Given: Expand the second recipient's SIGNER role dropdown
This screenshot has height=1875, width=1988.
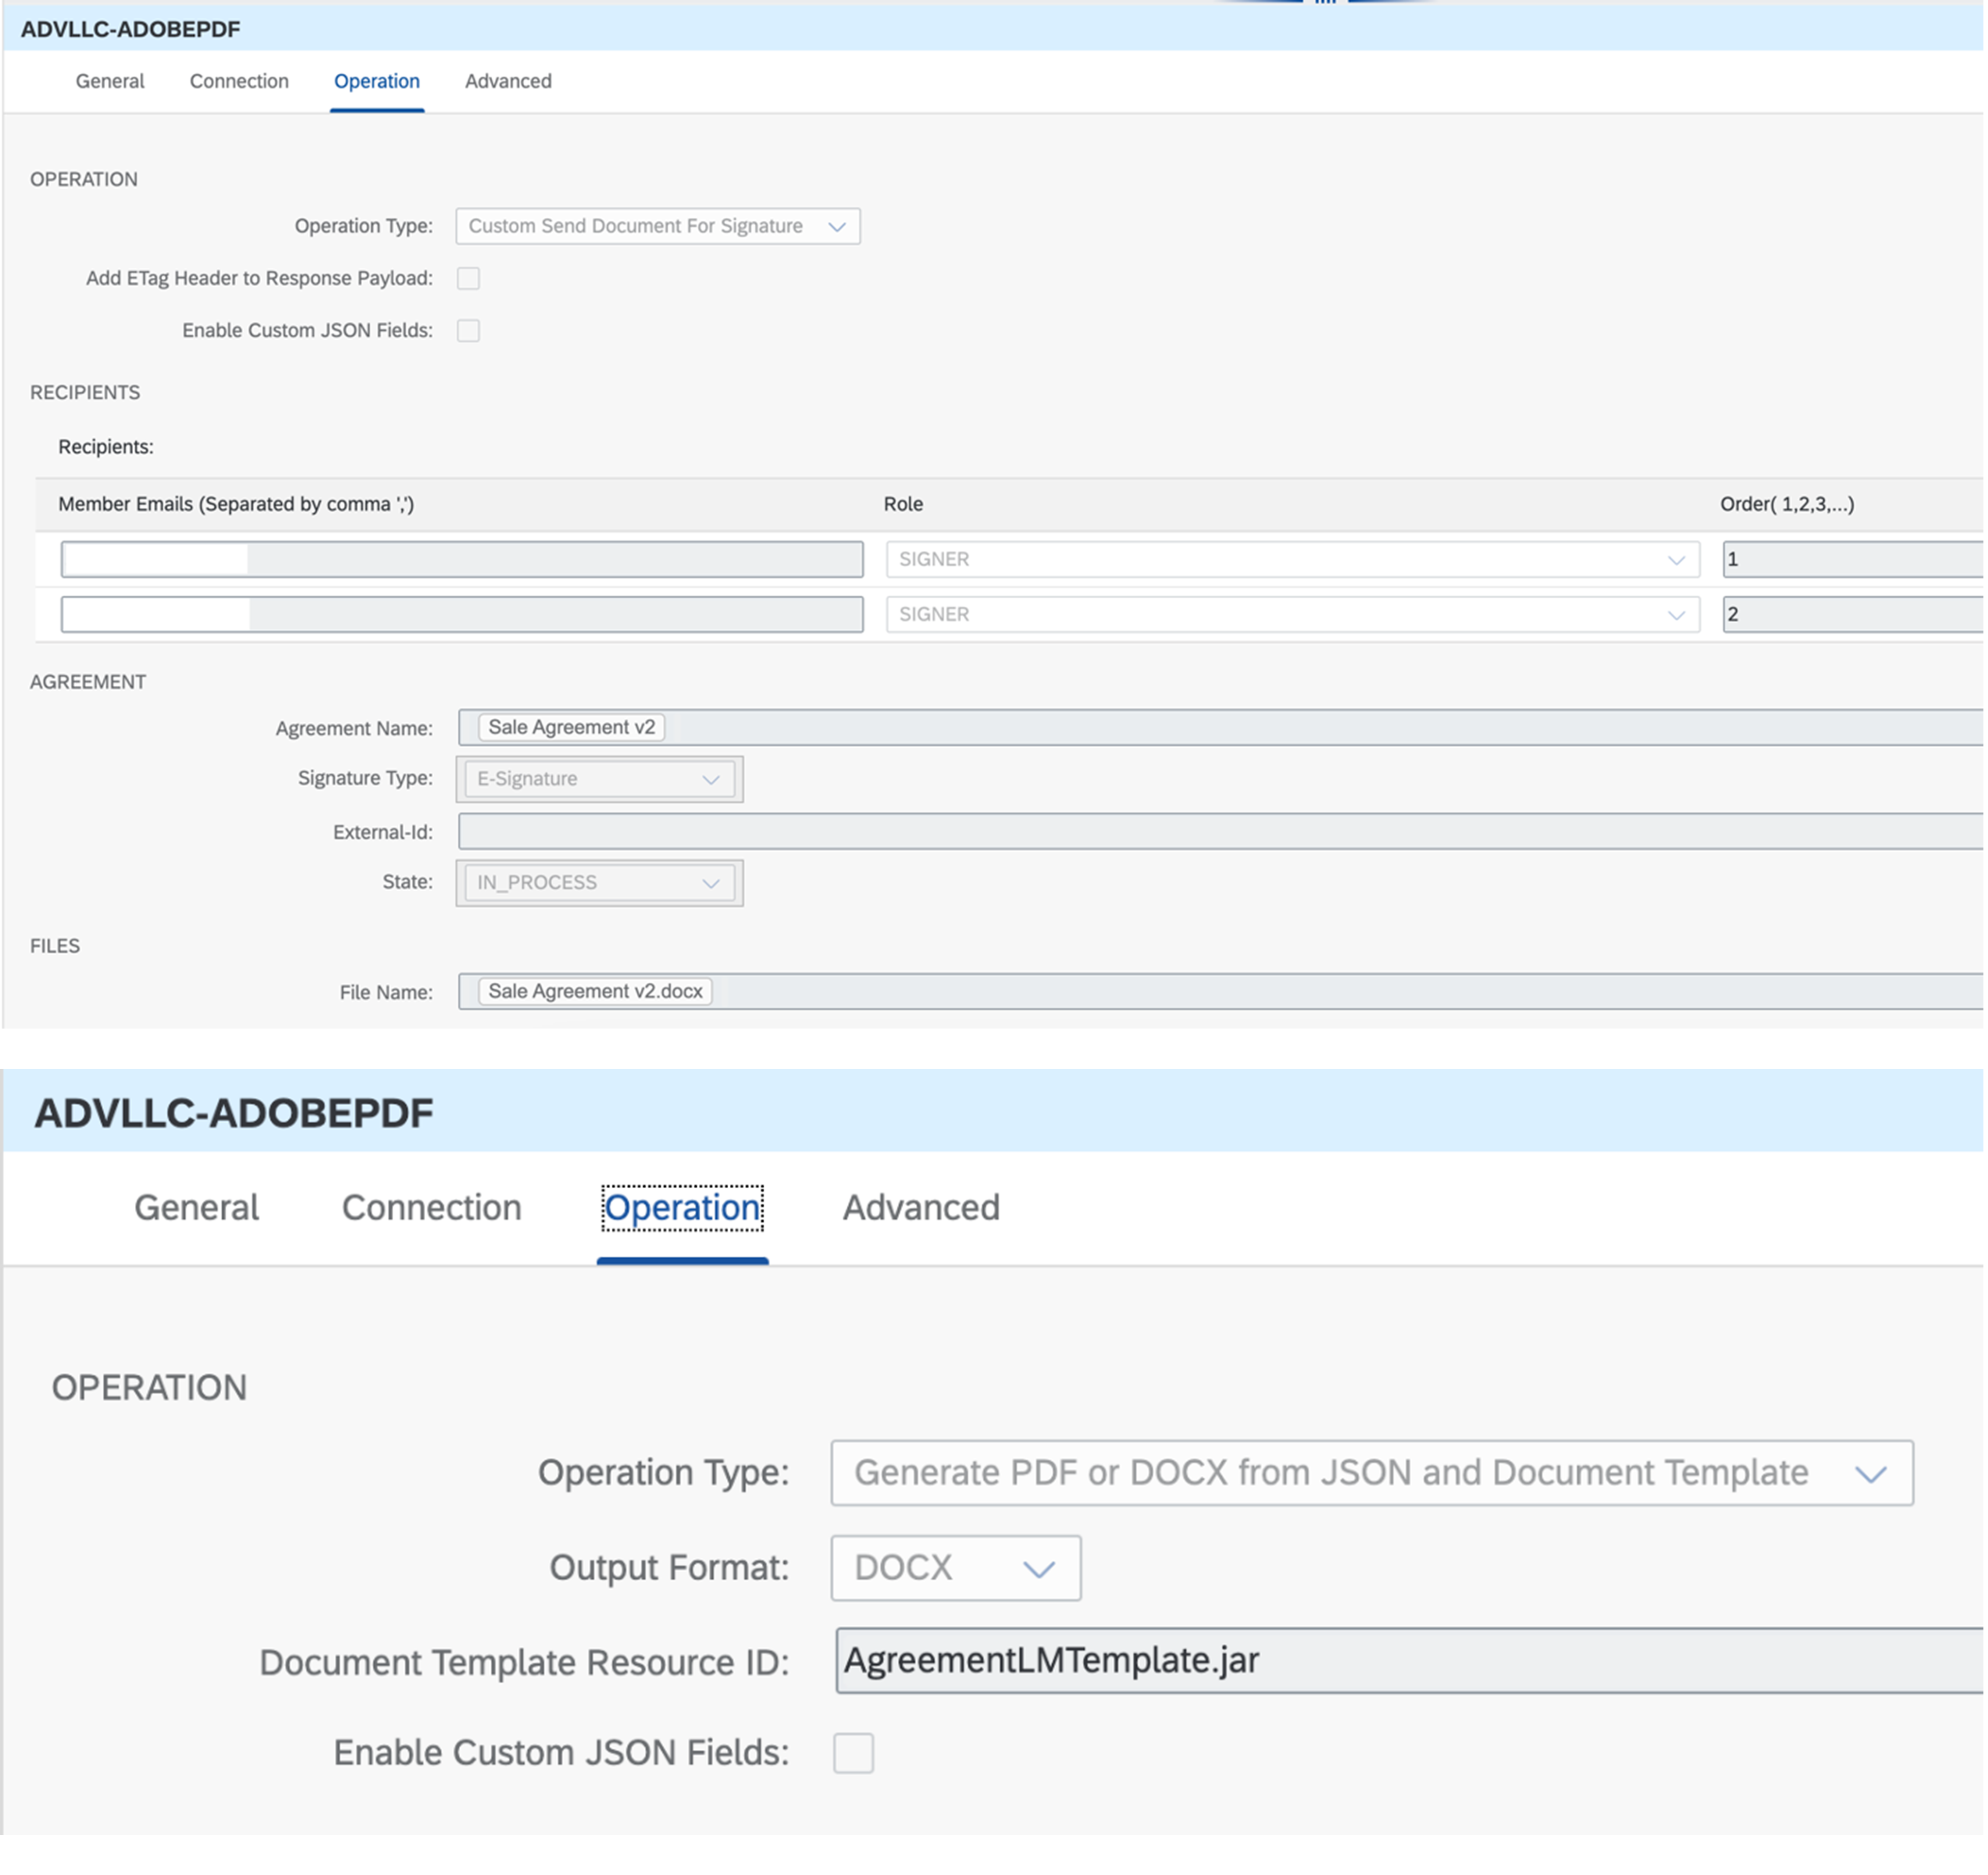Looking at the screenshot, I should (1677, 614).
